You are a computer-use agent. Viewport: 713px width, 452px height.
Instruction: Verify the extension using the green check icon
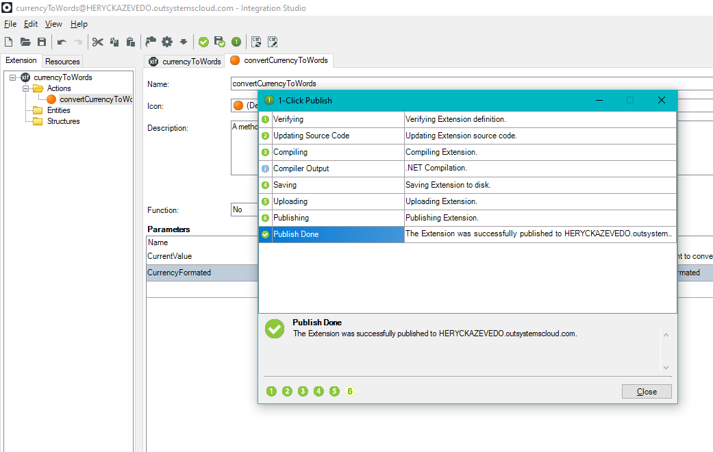[203, 42]
